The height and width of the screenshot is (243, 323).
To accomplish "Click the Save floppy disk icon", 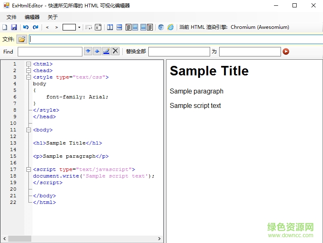I will coord(14,27).
